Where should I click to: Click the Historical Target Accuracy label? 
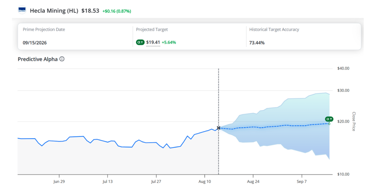coord(274,30)
